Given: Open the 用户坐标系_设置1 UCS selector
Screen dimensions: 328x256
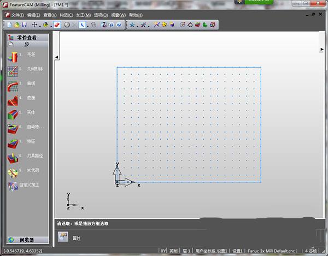Looking at the screenshot, I should coord(210,251).
